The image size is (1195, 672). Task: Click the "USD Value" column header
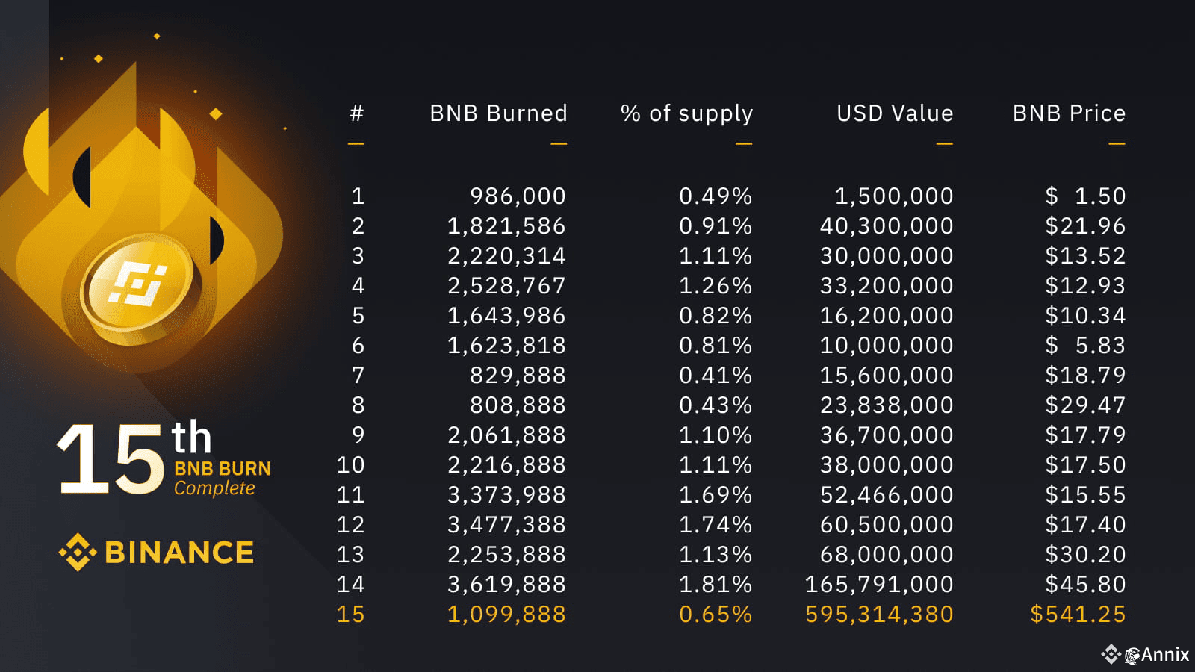click(895, 113)
